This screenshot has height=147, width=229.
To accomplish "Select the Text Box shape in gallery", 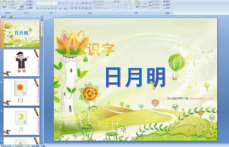I will (115, 2).
